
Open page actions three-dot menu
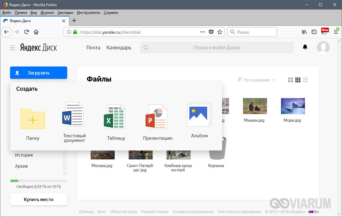pyautogui.click(x=202, y=32)
